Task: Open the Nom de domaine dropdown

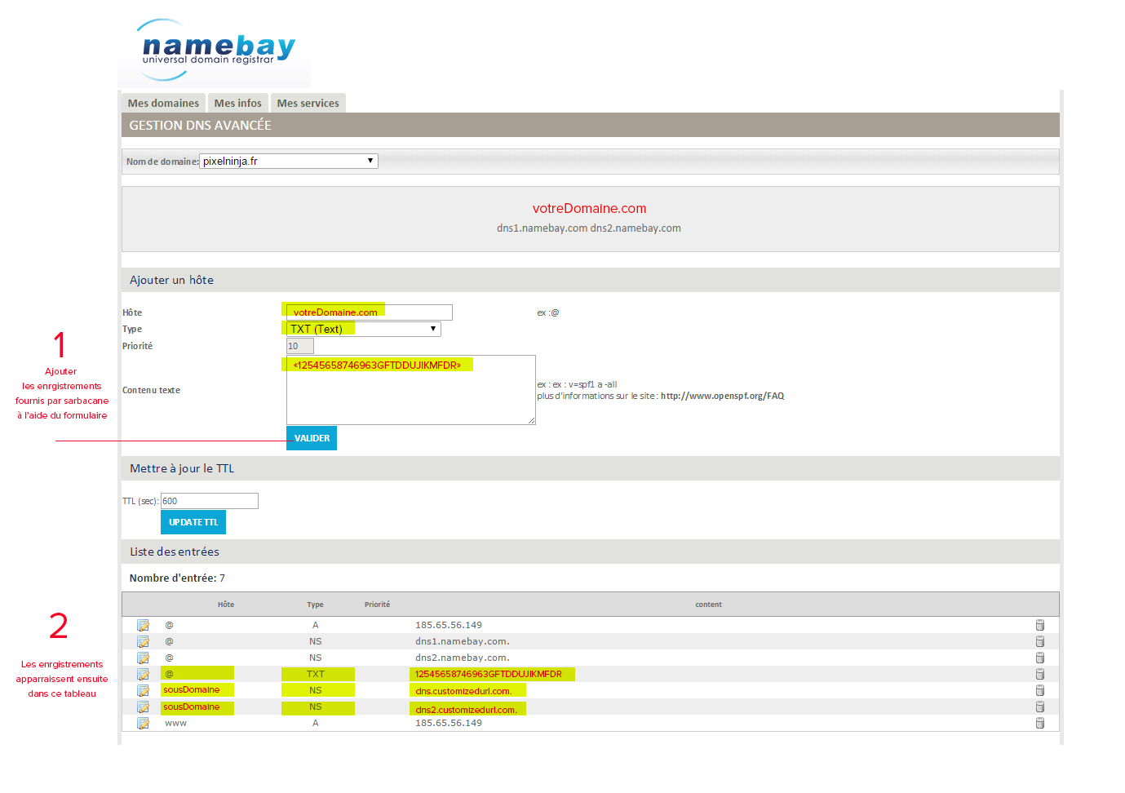Action: (x=289, y=161)
